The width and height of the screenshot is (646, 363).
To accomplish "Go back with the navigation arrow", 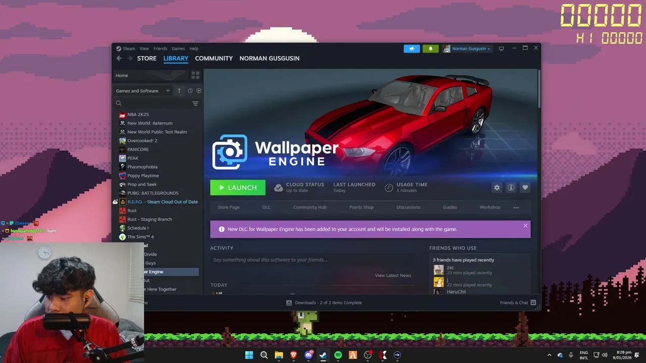I will [x=119, y=58].
